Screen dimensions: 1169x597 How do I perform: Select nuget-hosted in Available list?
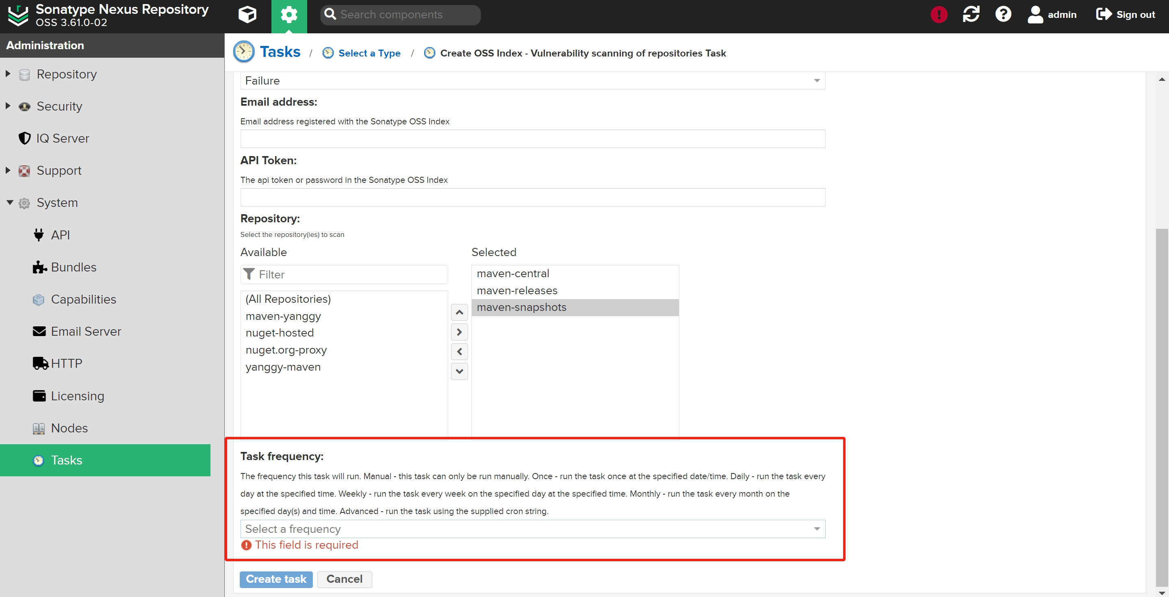pyautogui.click(x=280, y=333)
